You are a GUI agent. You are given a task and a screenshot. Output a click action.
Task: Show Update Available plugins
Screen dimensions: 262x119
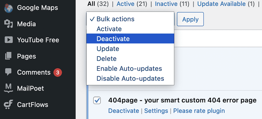coord(221,4)
